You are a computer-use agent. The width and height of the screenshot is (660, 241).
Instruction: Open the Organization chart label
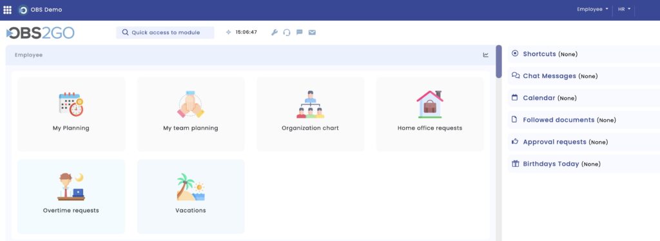click(310, 128)
